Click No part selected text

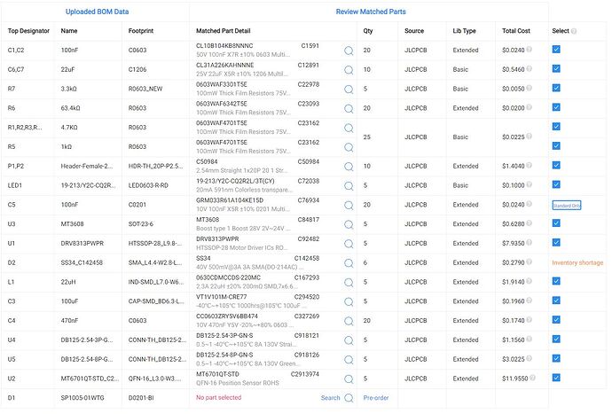[x=218, y=398]
